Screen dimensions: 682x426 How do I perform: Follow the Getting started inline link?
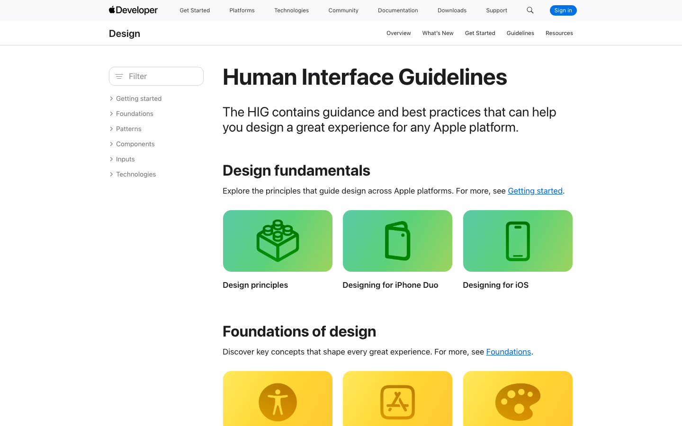535,191
